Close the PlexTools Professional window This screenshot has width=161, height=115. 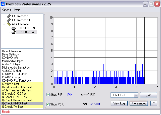(x=157, y=4)
